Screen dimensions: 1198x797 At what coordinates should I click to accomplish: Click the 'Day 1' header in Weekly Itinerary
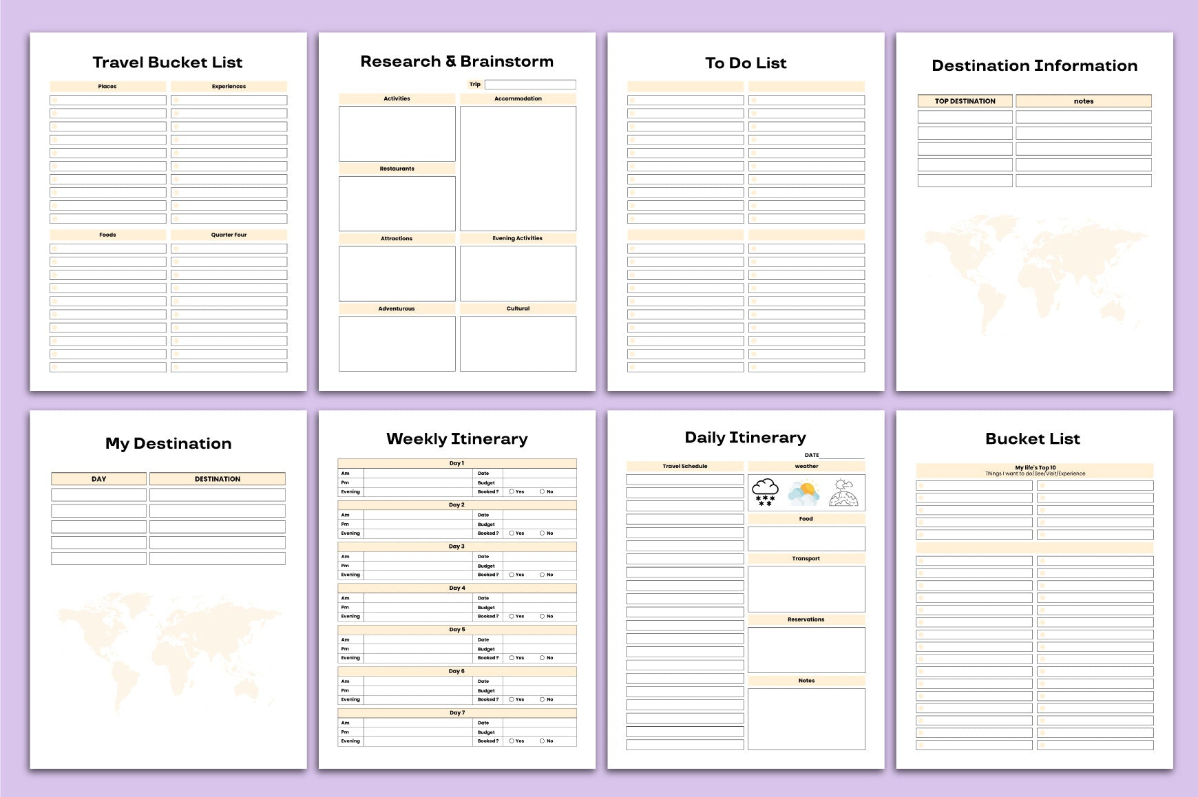[457, 463]
